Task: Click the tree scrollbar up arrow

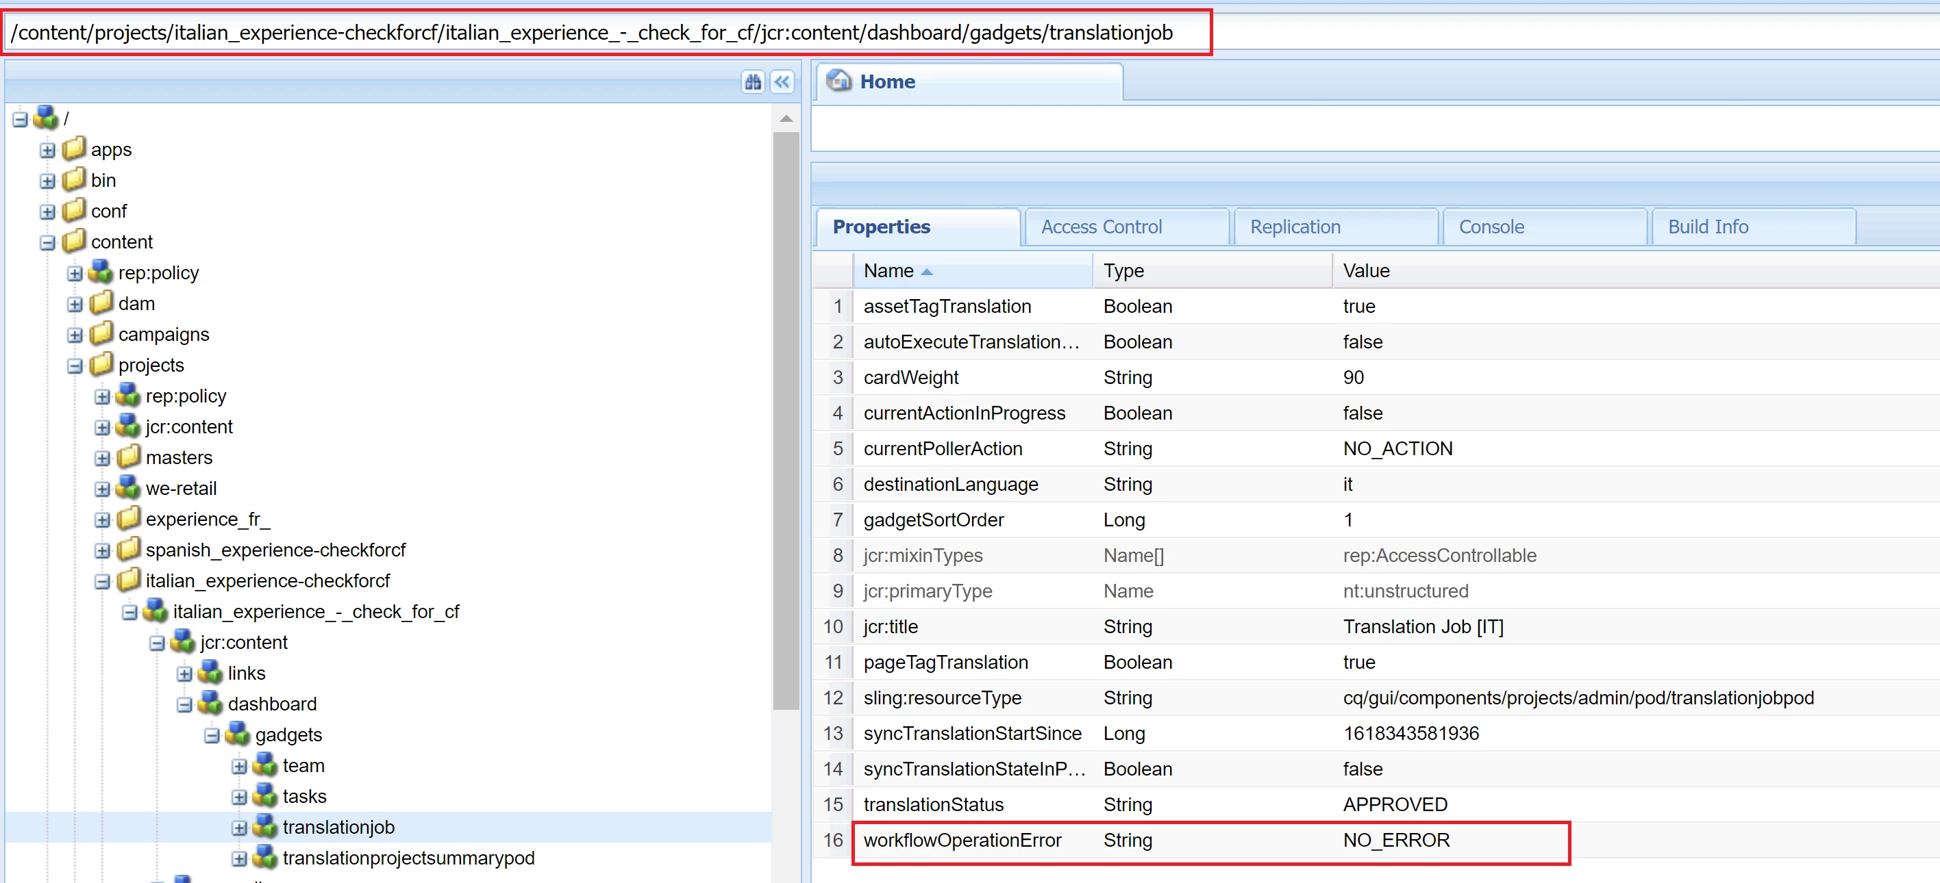Action: pyautogui.click(x=786, y=119)
